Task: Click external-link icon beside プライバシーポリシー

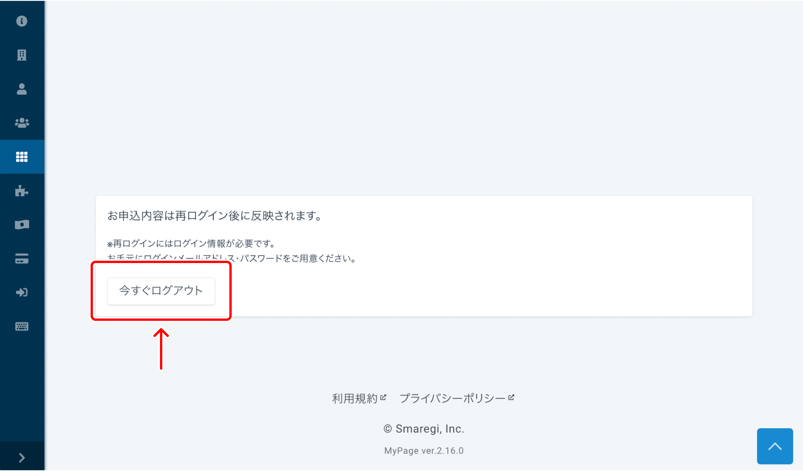Action: tap(511, 397)
